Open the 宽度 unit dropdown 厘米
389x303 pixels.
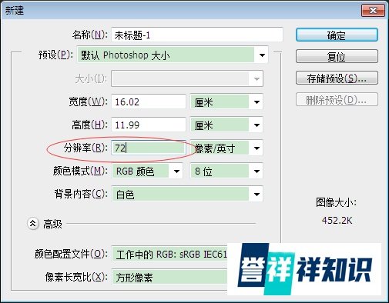(x=226, y=102)
